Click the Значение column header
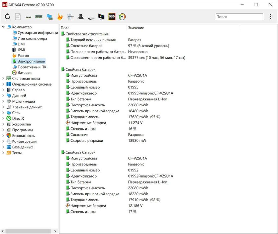 tap(183, 28)
